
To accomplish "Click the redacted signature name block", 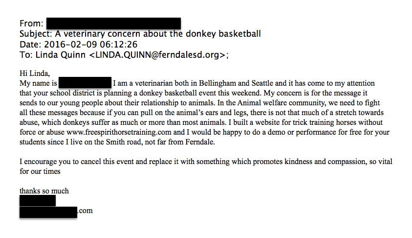I will pyautogui.click(x=38, y=201).
